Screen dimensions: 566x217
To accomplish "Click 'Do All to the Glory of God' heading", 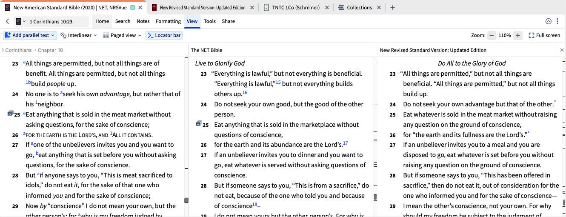I will coord(472,63).
